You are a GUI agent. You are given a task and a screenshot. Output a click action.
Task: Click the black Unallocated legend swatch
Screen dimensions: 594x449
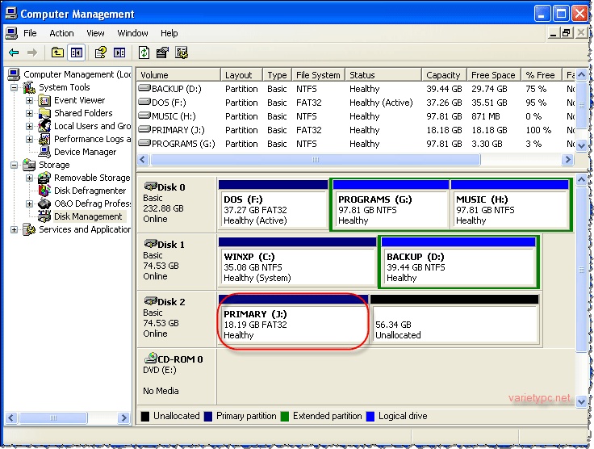coord(145,417)
